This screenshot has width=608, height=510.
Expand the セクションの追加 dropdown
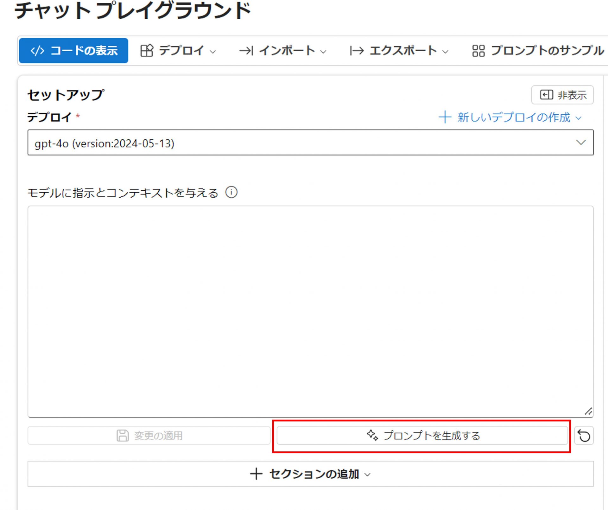click(x=310, y=474)
